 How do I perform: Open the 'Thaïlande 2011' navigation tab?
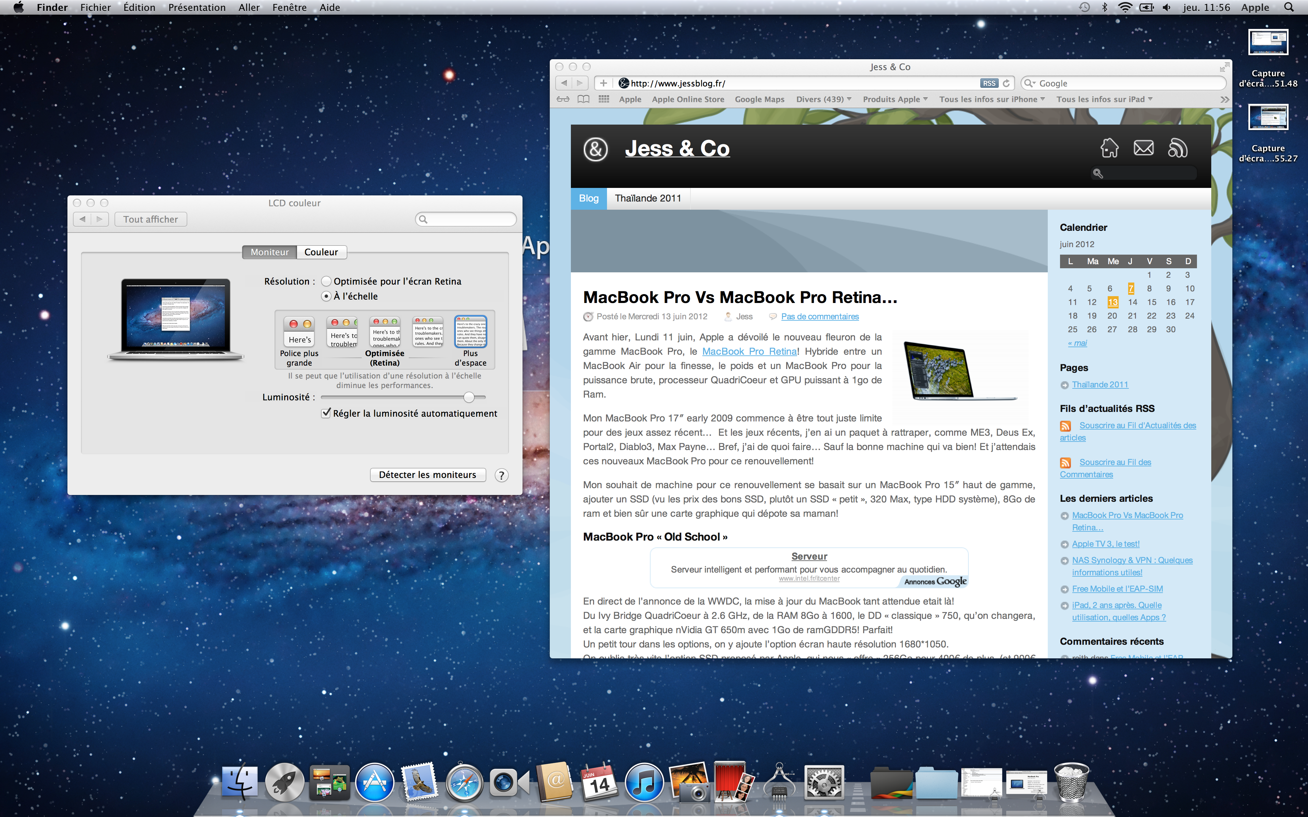pyautogui.click(x=648, y=198)
